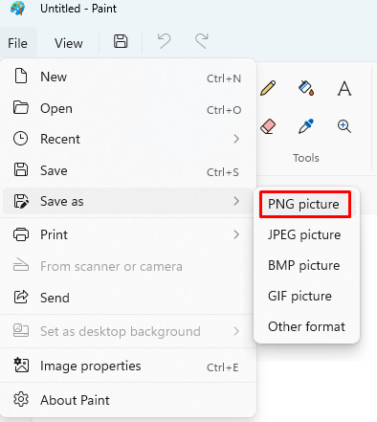Choose JPEG picture format
377x422 pixels.
[304, 234]
